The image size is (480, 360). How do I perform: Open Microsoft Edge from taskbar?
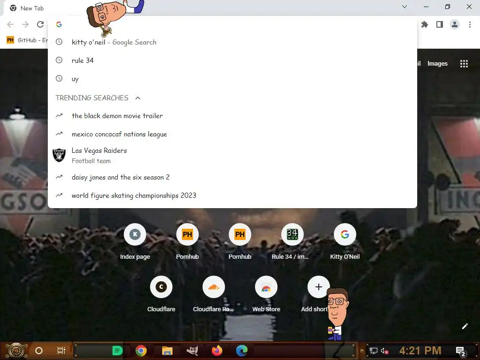click(242, 351)
